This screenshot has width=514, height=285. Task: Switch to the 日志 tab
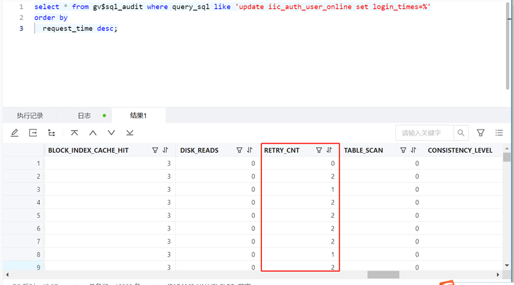84,116
